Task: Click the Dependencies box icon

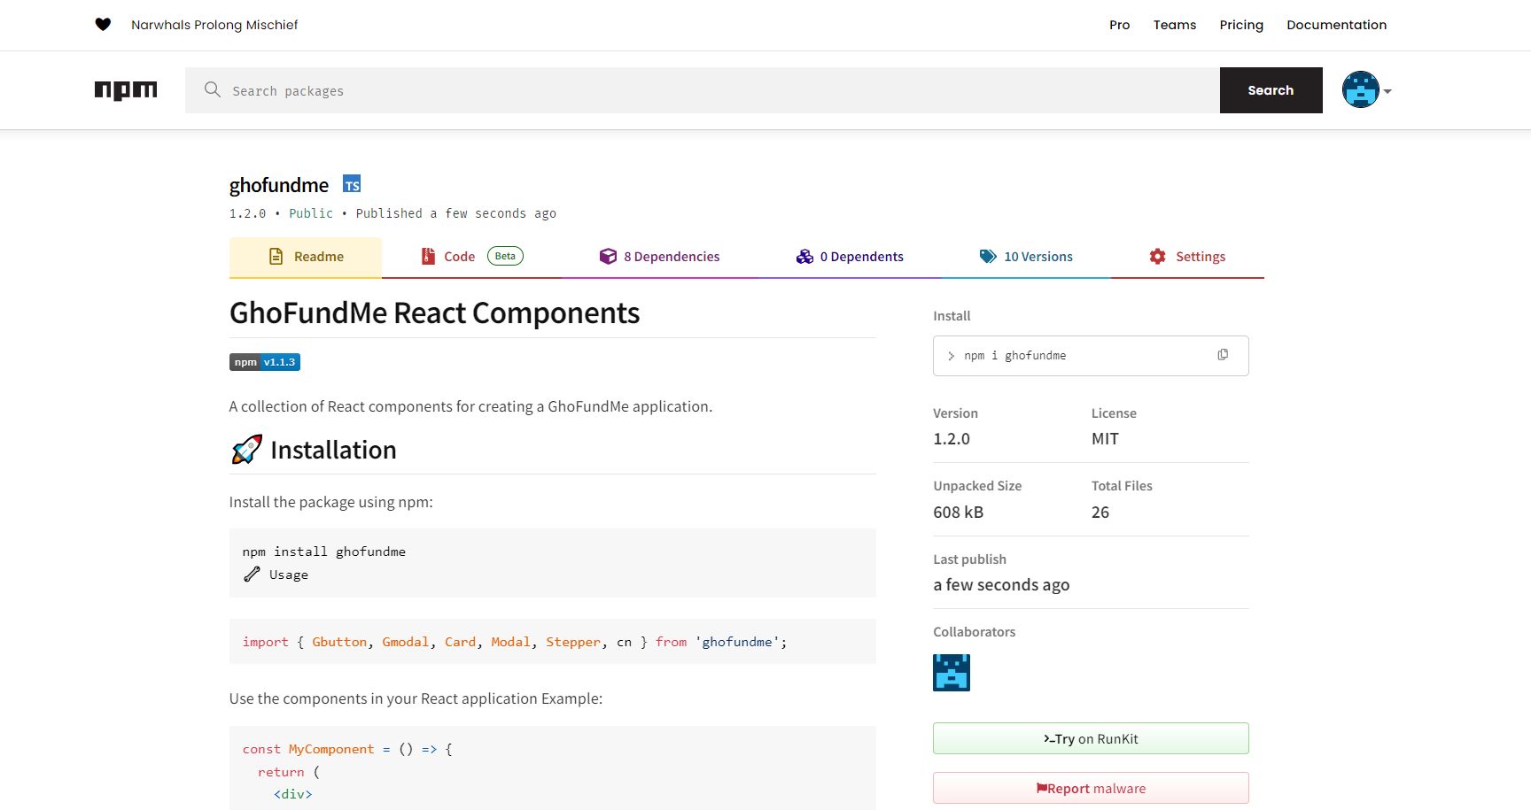Action: [x=608, y=257]
